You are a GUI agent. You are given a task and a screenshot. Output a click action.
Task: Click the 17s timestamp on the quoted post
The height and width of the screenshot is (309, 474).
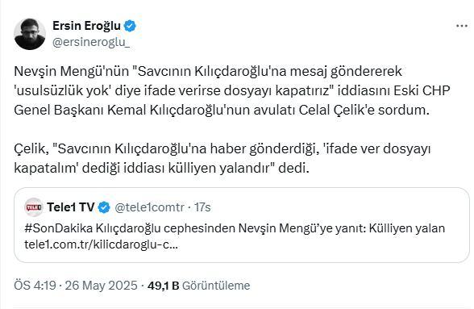202,207
